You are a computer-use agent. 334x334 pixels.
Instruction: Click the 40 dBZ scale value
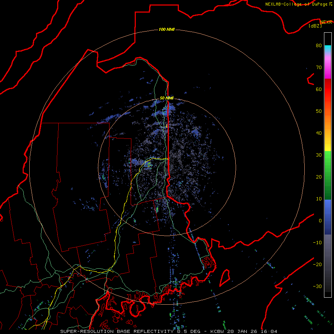click(x=319, y=133)
